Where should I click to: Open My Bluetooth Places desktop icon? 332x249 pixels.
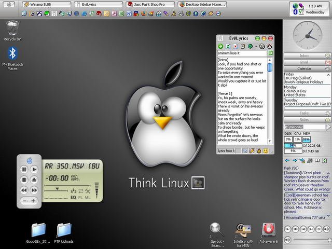12,59
